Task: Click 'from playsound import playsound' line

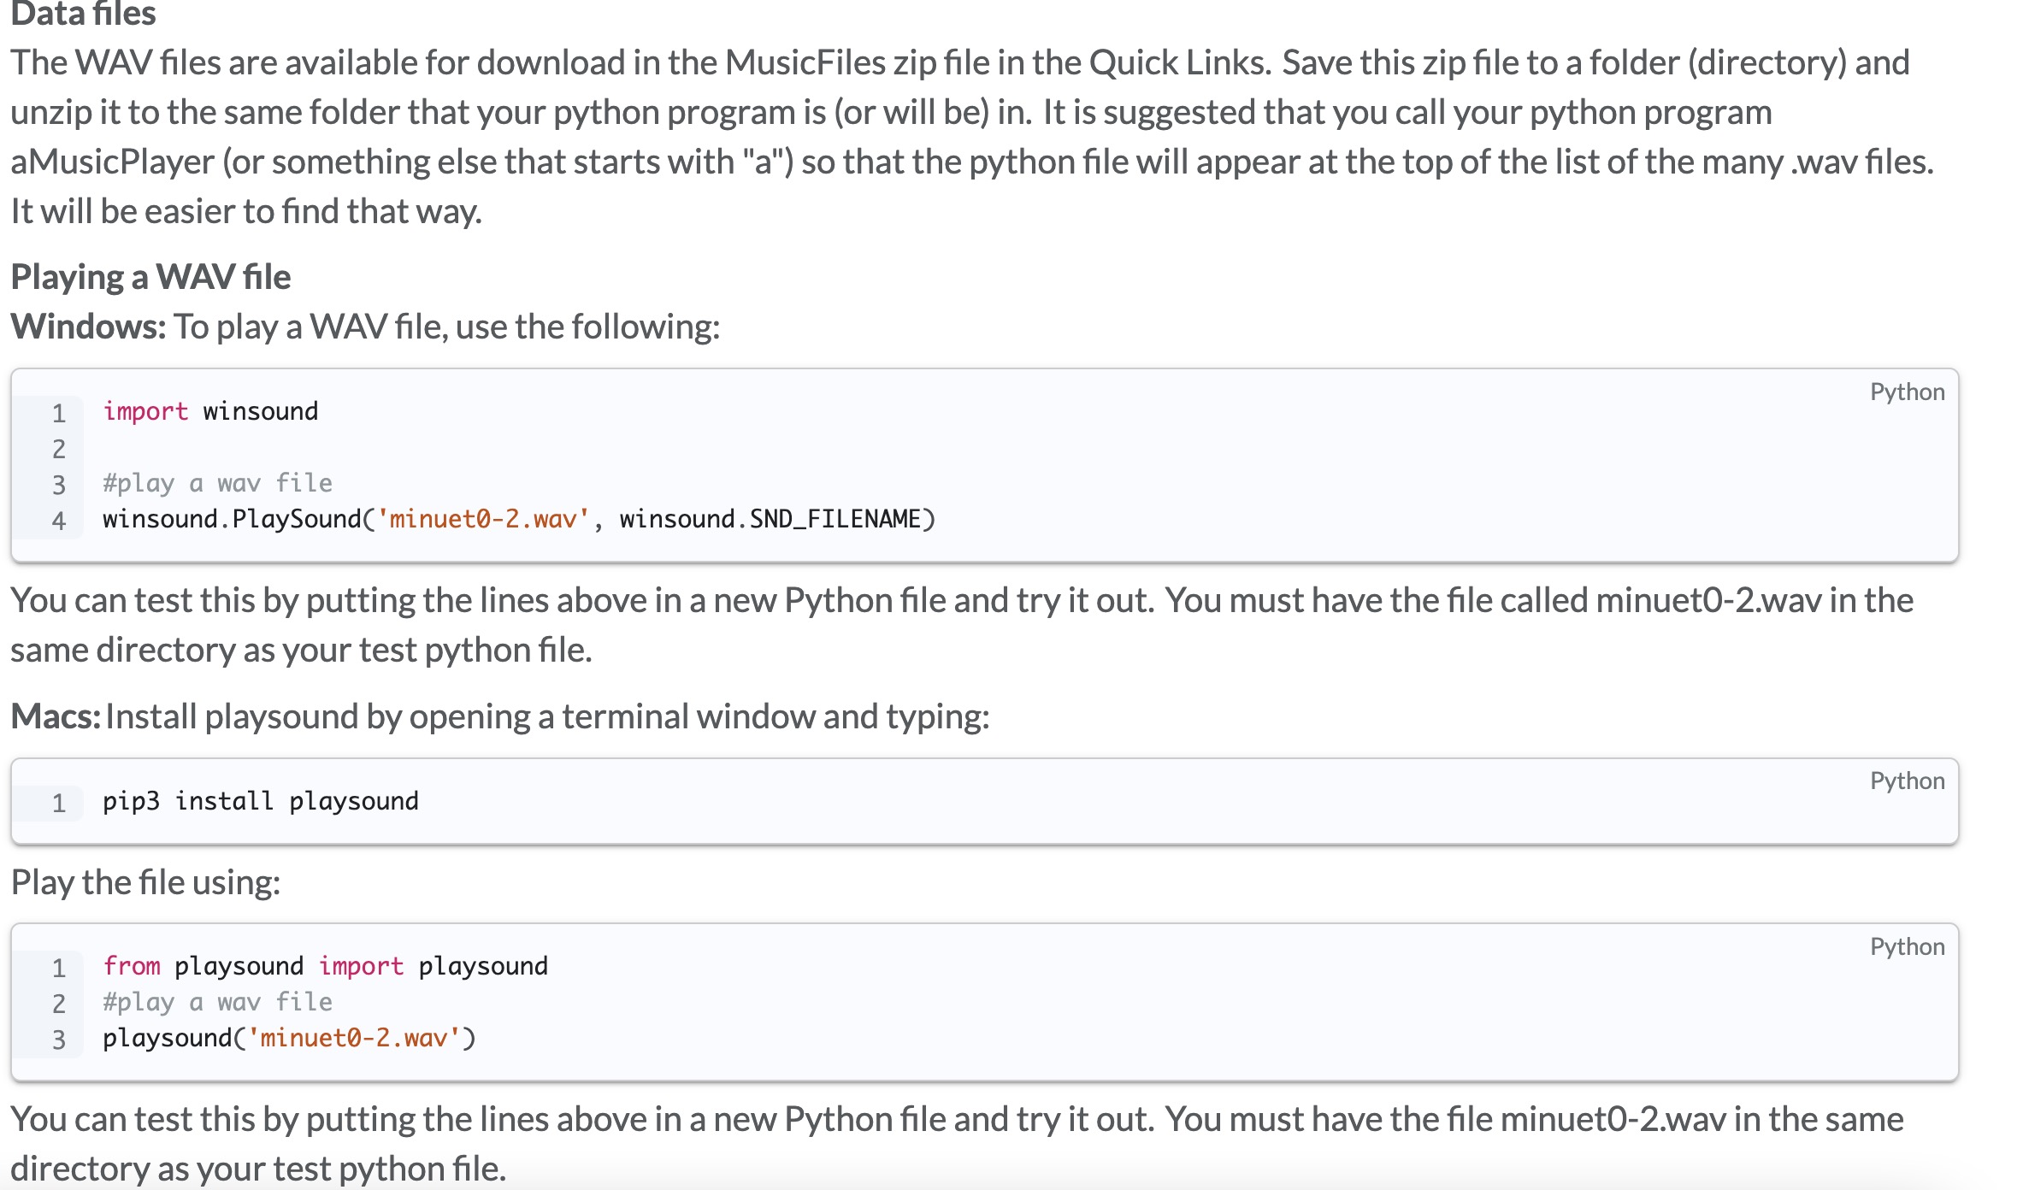Action: click(325, 966)
